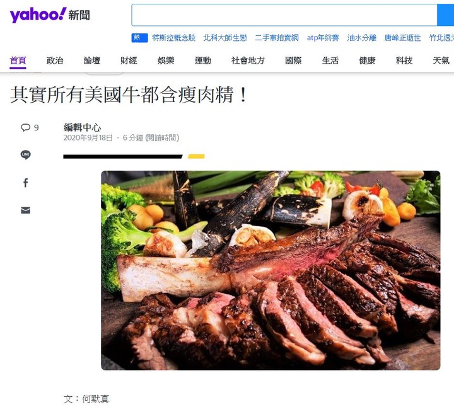Click the Yahoo 新聞 logo
The height and width of the screenshot is (407, 454).
tap(50, 14)
